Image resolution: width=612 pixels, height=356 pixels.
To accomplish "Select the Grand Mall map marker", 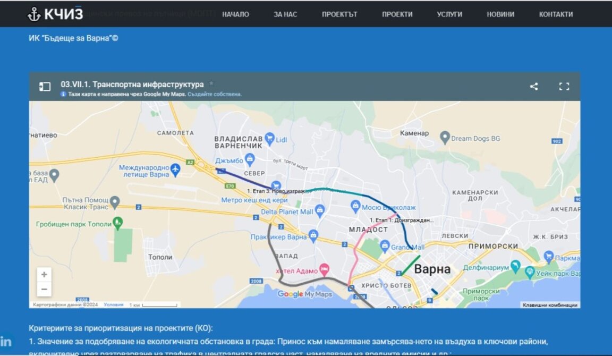I will click(x=385, y=246).
